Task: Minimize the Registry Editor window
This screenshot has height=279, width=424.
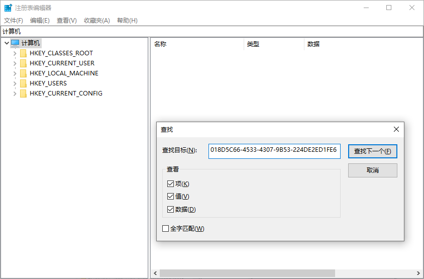Action: pos(366,8)
